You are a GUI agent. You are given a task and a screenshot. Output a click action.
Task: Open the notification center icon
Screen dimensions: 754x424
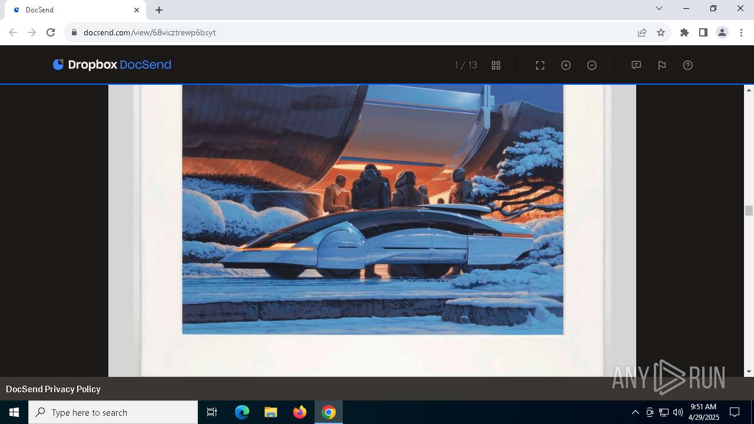click(735, 412)
